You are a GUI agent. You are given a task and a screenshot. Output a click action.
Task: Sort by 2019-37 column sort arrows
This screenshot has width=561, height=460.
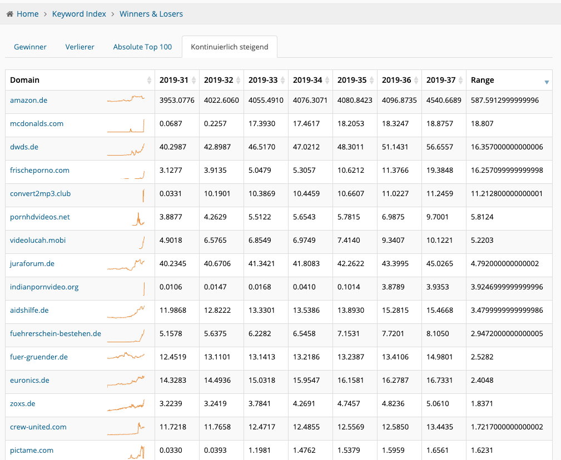tap(460, 80)
